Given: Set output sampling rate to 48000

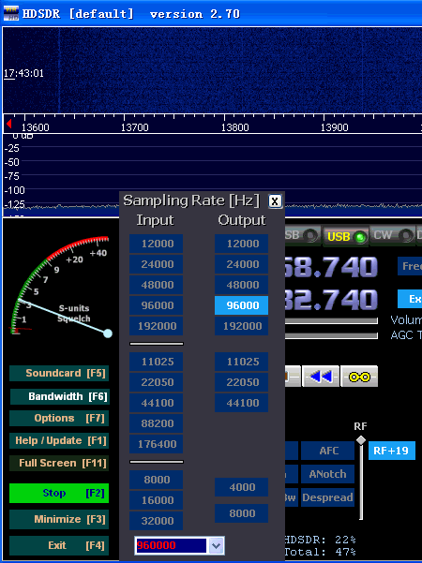Looking at the screenshot, I should (242, 285).
